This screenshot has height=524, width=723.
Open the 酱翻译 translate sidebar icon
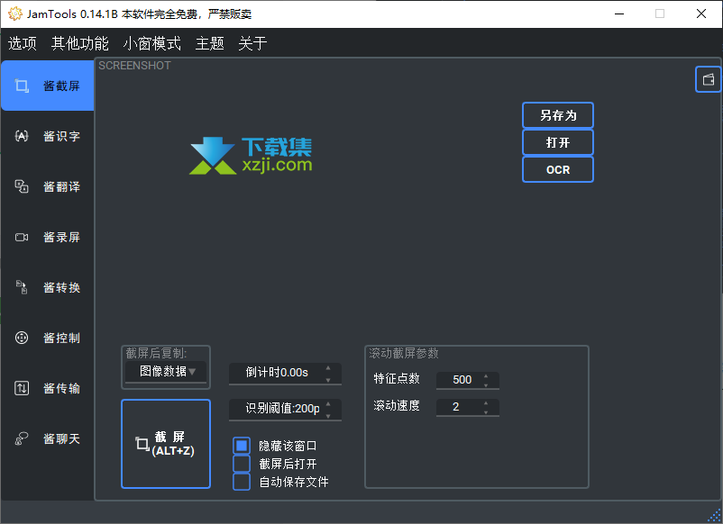click(22, 186)
